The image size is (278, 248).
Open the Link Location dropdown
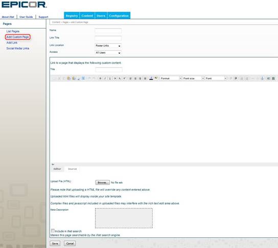pos(108,46)
